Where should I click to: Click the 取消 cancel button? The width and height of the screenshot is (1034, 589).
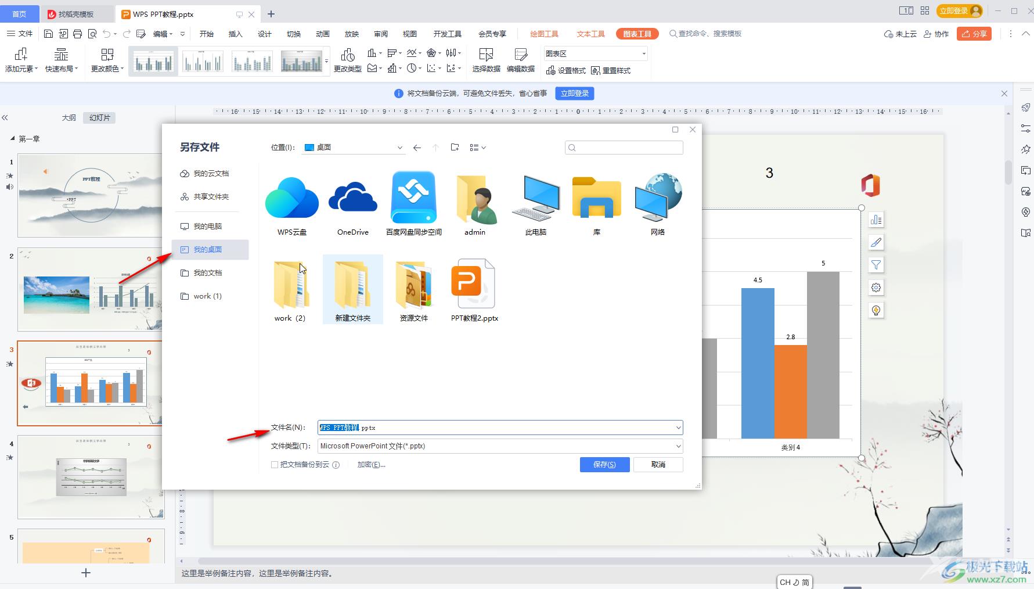(658, 465)
